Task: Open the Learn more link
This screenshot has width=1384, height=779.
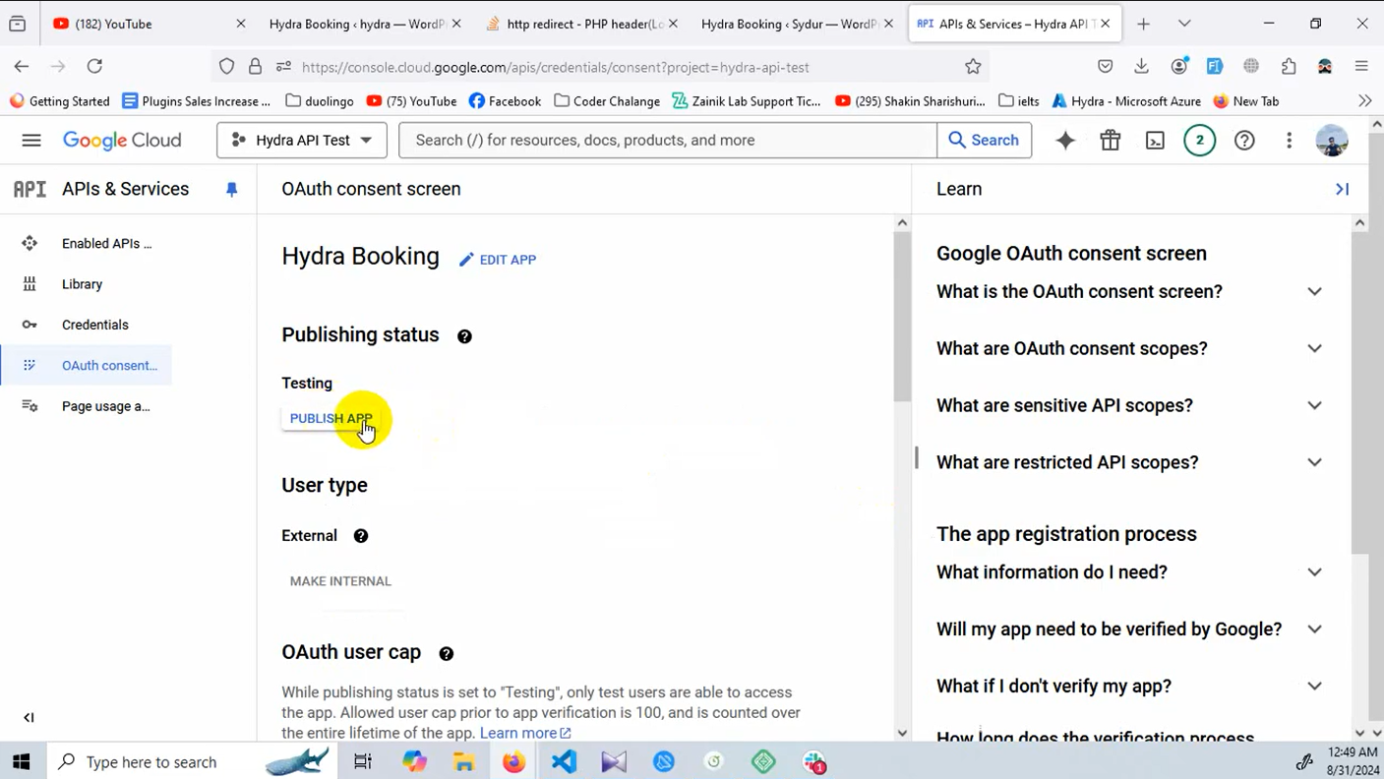Action: click(x=524, y=733)
